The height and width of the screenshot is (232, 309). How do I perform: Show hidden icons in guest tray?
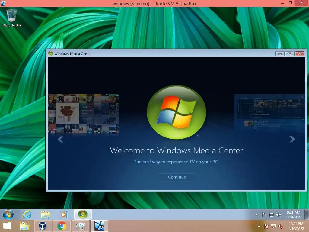click(x=256, y=215)
